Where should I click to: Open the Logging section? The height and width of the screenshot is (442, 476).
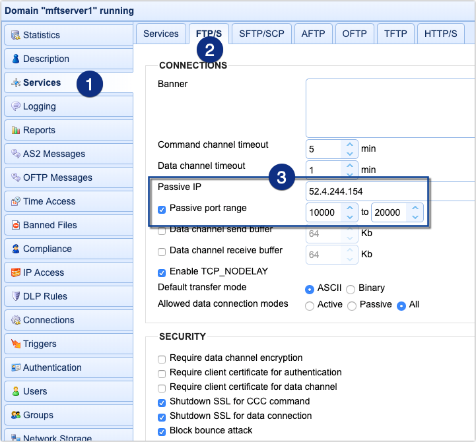click(69, 106)
